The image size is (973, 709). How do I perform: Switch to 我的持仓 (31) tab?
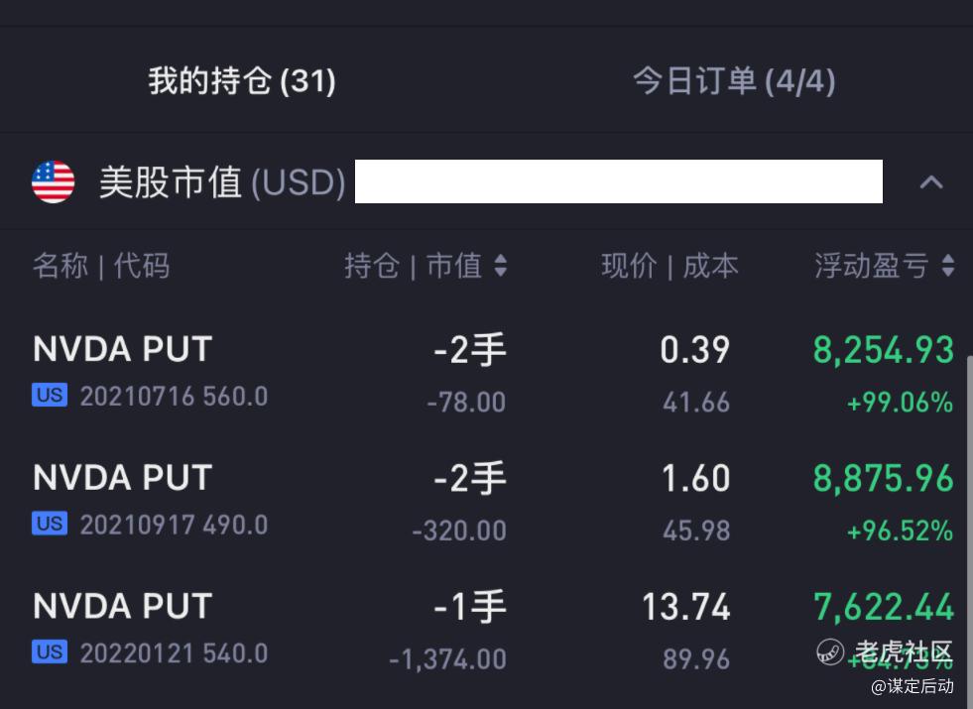coord(242,81)
